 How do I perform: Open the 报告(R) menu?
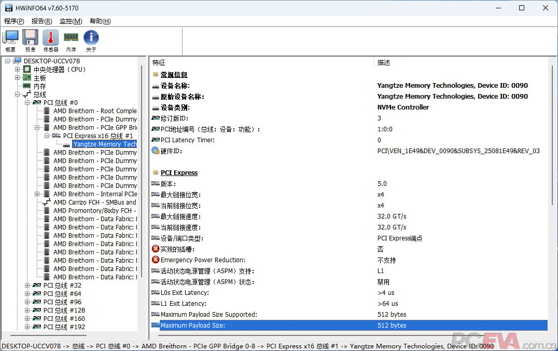click(41, 21)
